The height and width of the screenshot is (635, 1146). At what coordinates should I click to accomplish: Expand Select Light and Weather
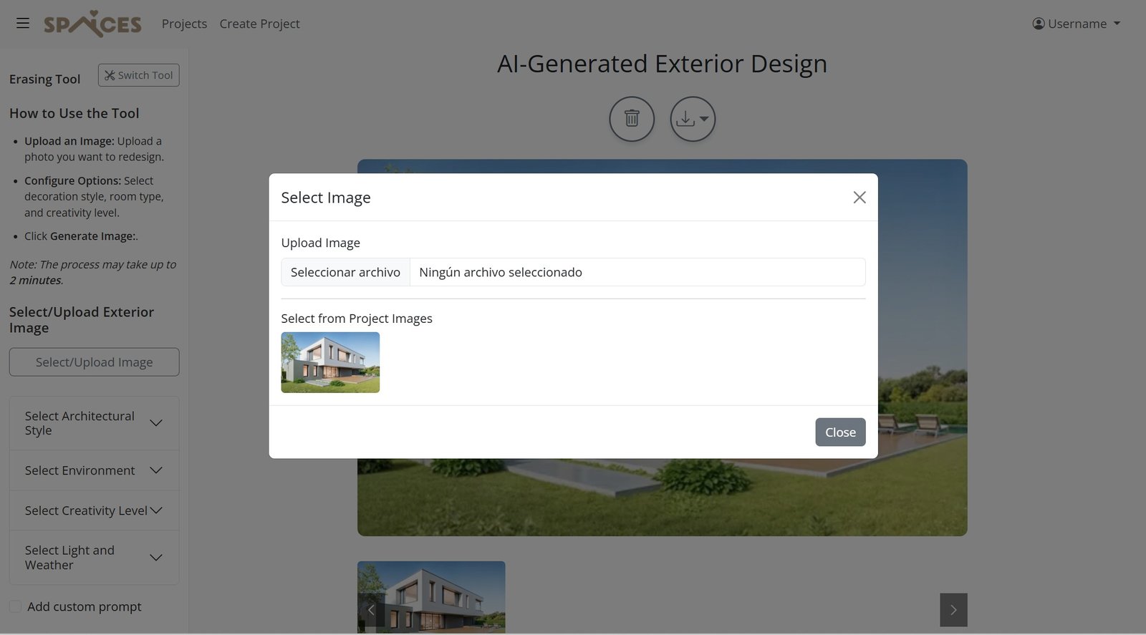(94, 558)
